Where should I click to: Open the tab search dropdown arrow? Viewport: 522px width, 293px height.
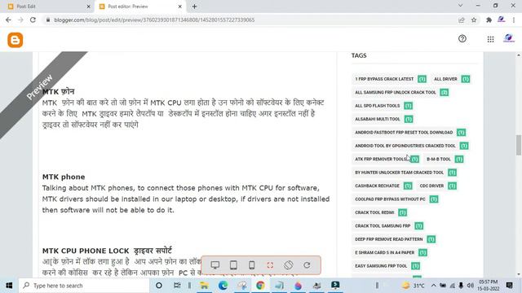(x=460, y=6)
